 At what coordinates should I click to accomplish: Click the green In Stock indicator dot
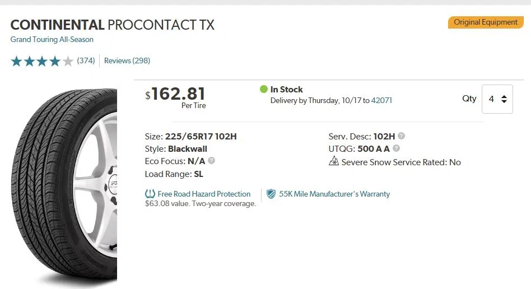point(264,89)
